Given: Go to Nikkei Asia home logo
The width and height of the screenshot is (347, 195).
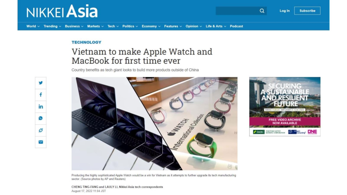Looking at the screenshot, I should 62,11.
